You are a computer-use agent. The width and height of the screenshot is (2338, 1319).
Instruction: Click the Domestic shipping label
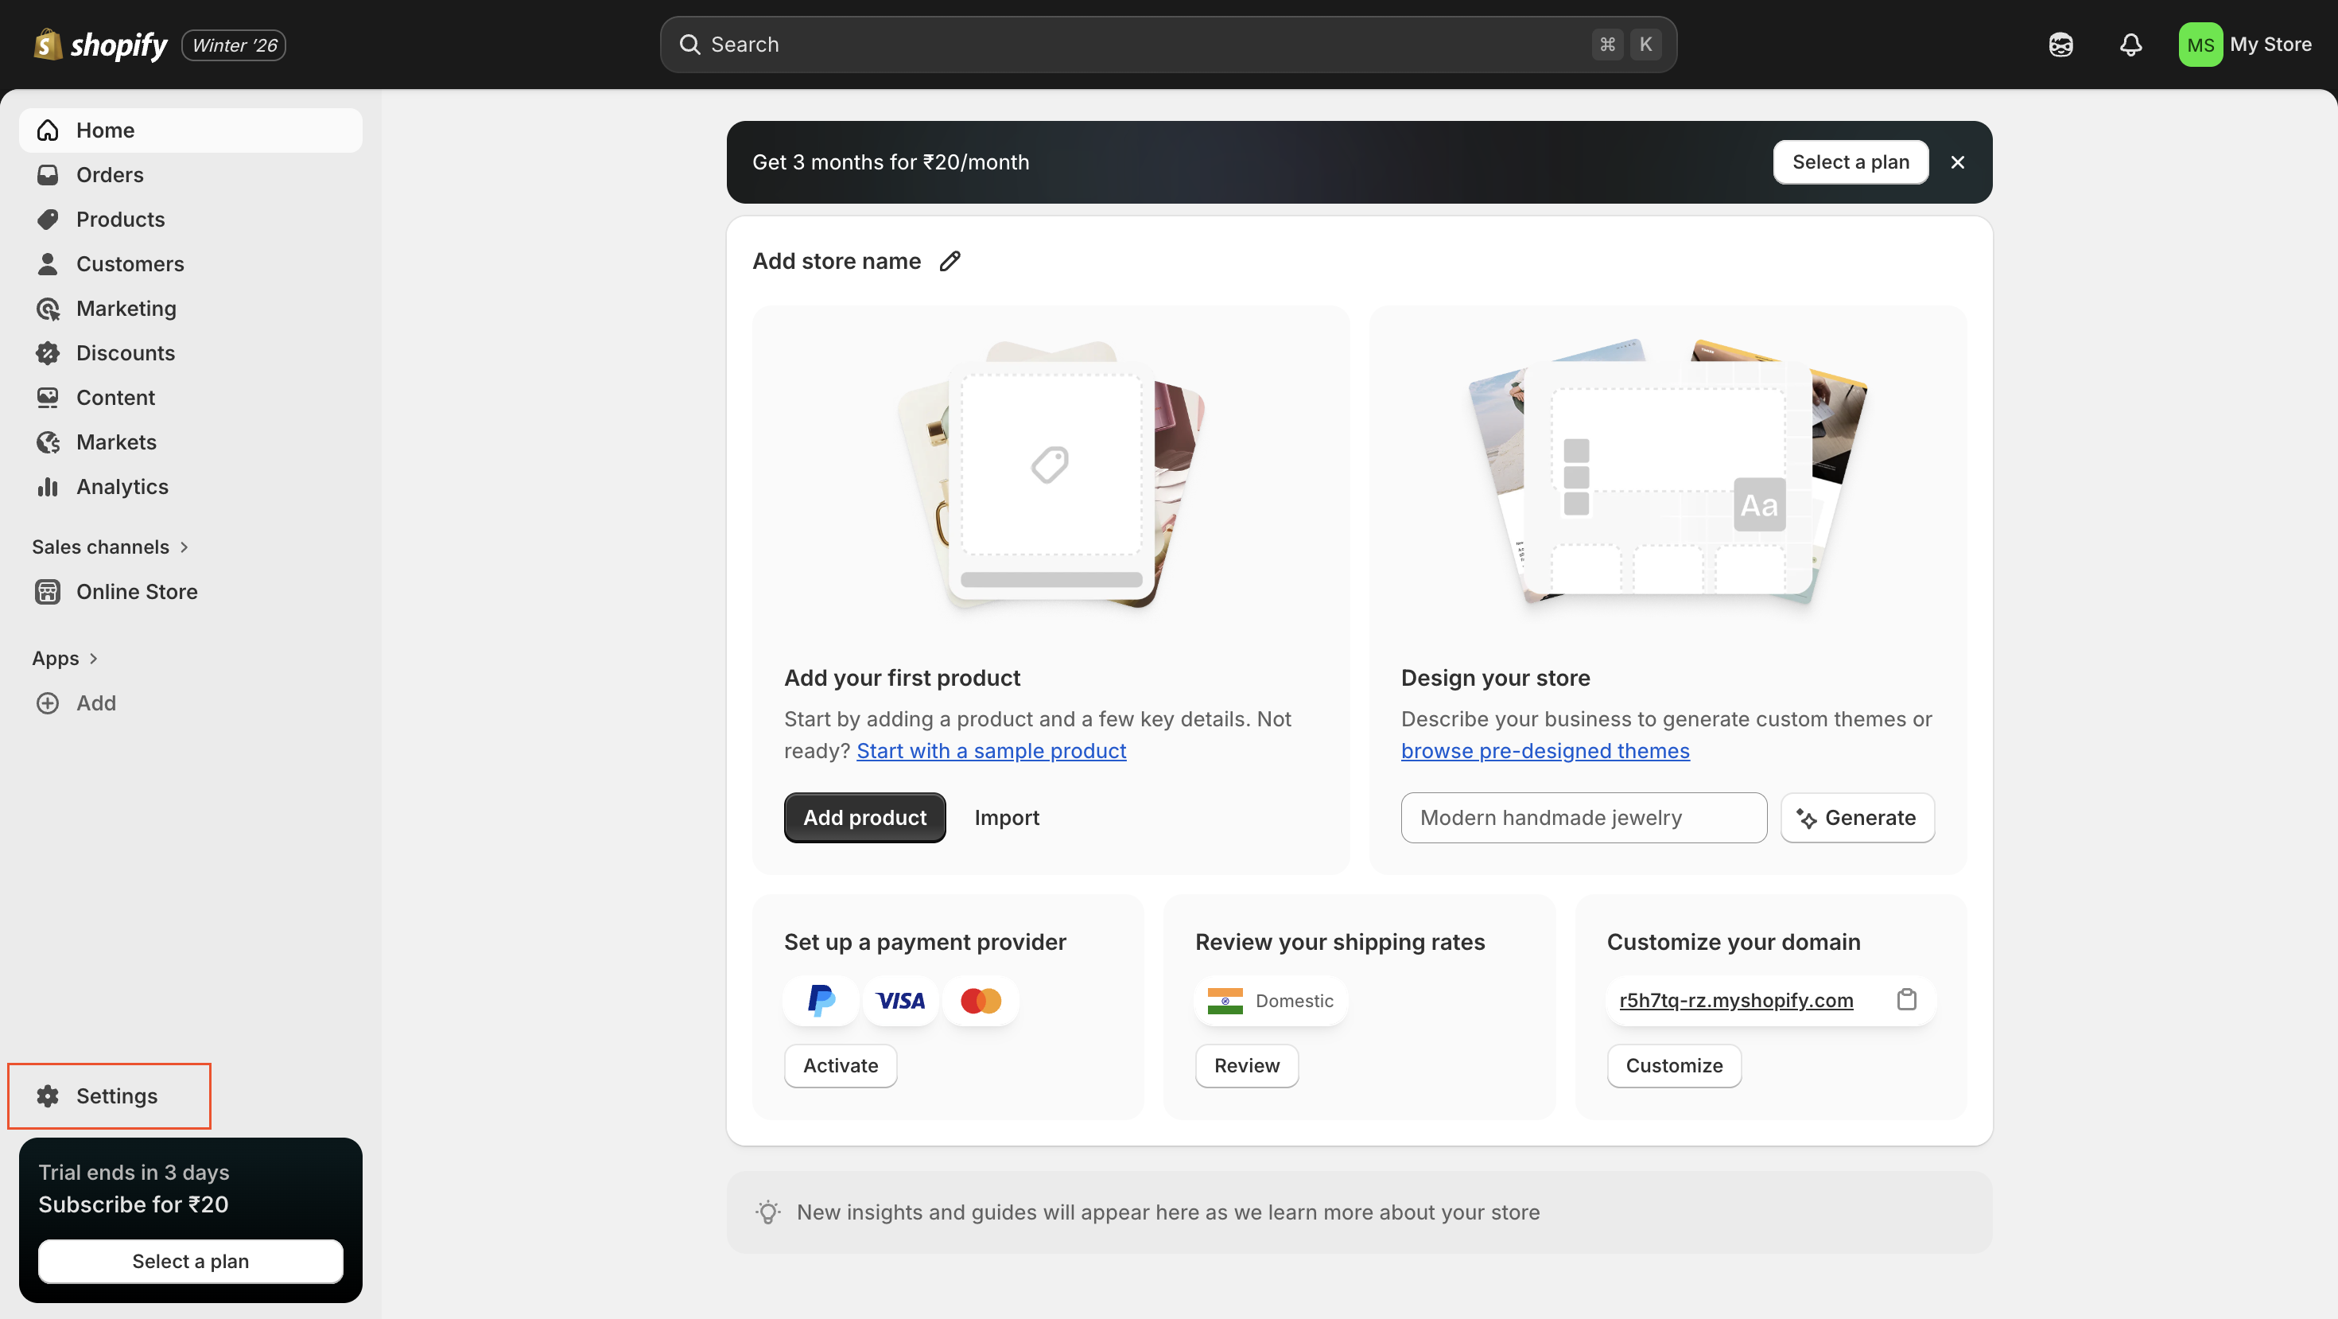pos(1295,1000)
